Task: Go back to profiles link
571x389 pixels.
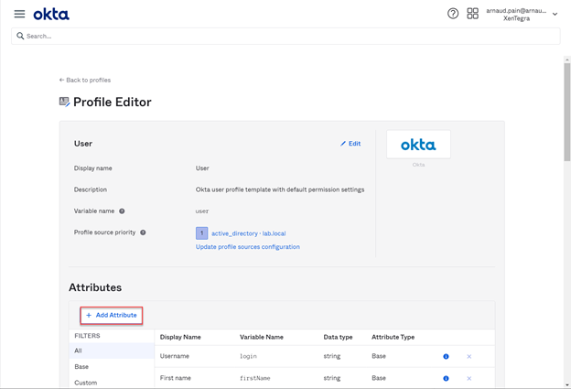Action: click(x=85, y=81)
